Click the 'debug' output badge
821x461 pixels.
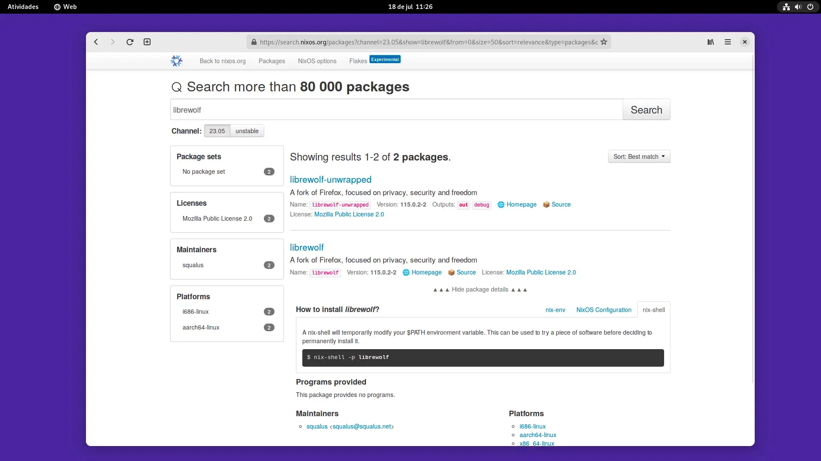[x=481, y=205]
